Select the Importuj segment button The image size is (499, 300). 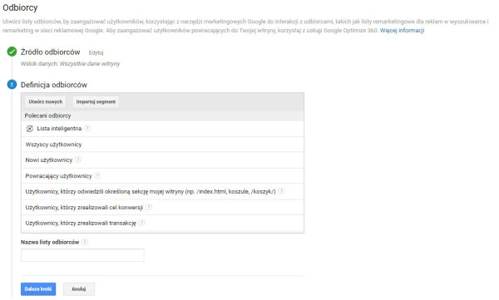pyautogui.click(x=96, y=102)
